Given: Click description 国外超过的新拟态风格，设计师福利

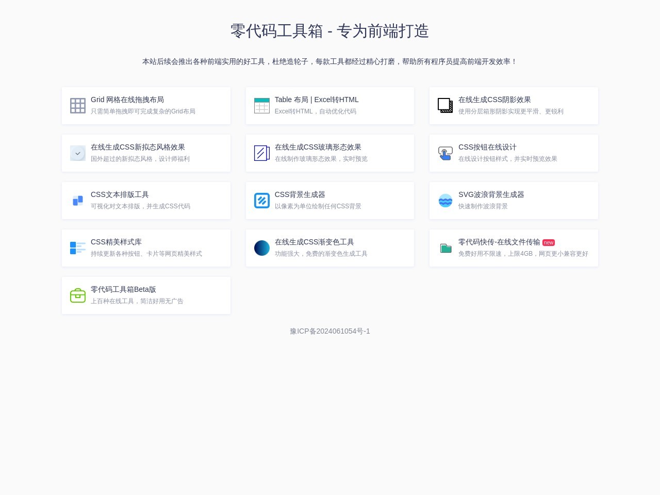Looking at the screenshot, I should 140,159.
